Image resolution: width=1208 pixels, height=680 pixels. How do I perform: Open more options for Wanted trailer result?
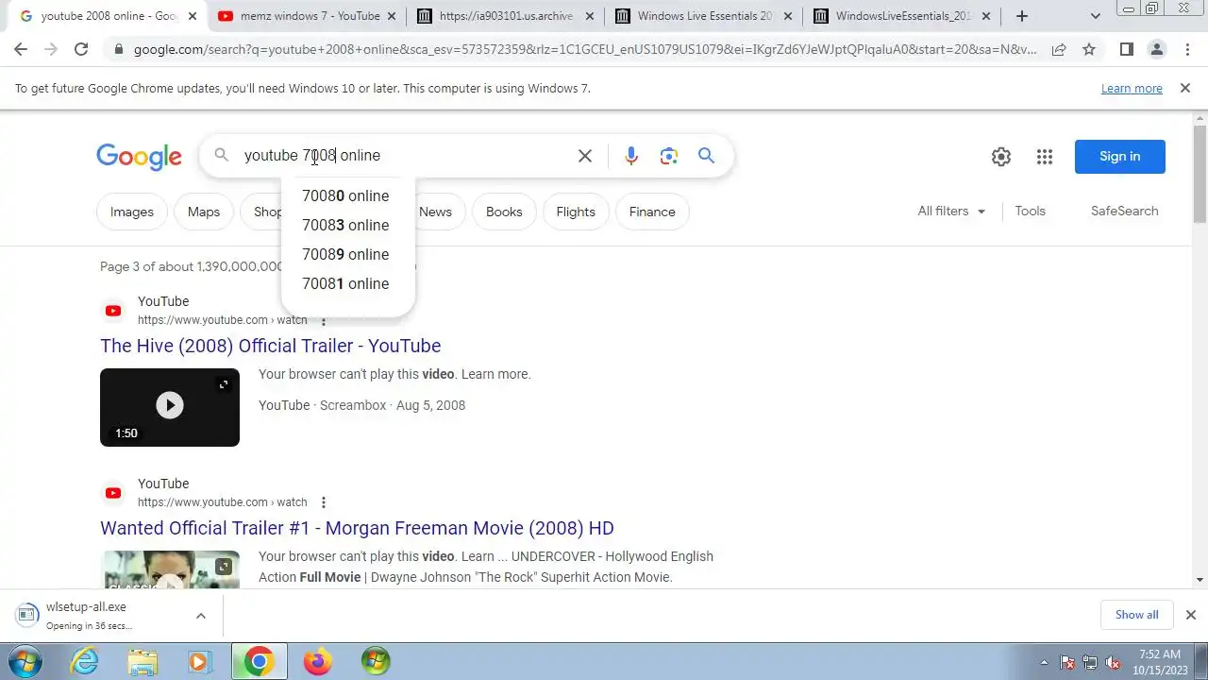(x=323, y=502)
